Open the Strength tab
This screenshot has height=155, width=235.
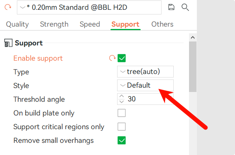pyautogui.click(x=54, y=24)
